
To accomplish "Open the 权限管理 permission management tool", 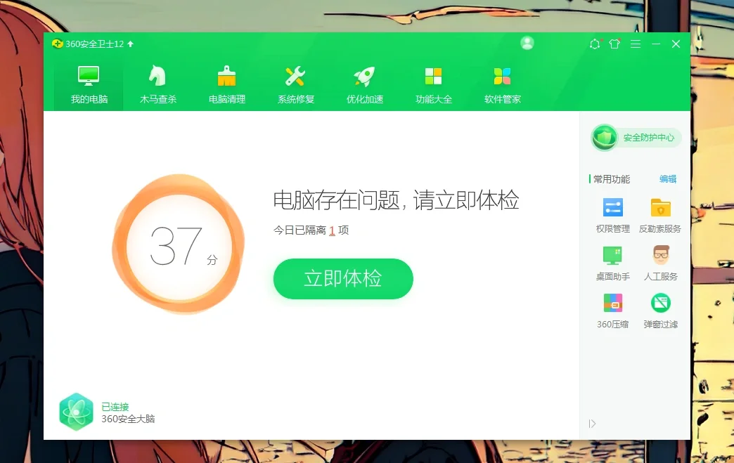I will click(612, 209).
